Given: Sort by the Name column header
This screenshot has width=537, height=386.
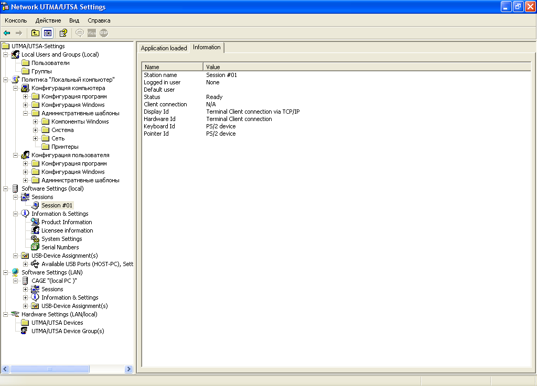Looking at the screenshot, I should click(172, 67).
